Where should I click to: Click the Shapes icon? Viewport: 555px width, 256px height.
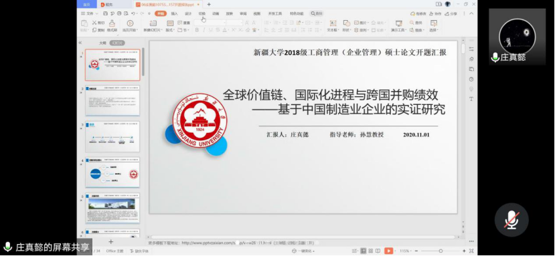point(347,23)
